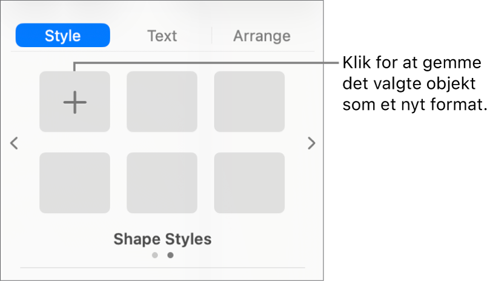Screen dimensions: 493x281
Task: Create a new shape style placeholder
Action: click(74, 103)
